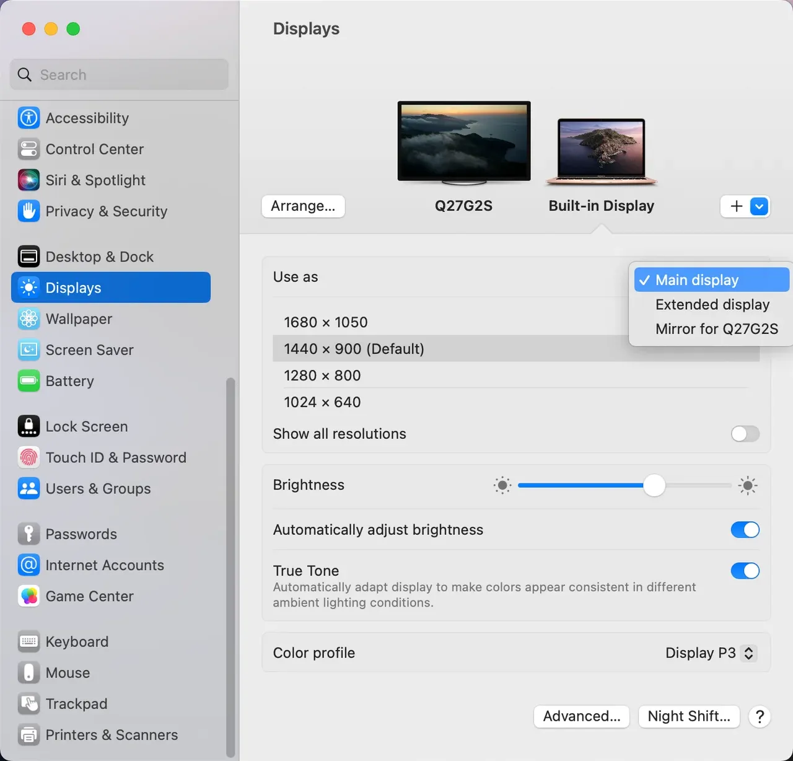
Task: Click the sidebar scrollbar
Action: [230, 567]
